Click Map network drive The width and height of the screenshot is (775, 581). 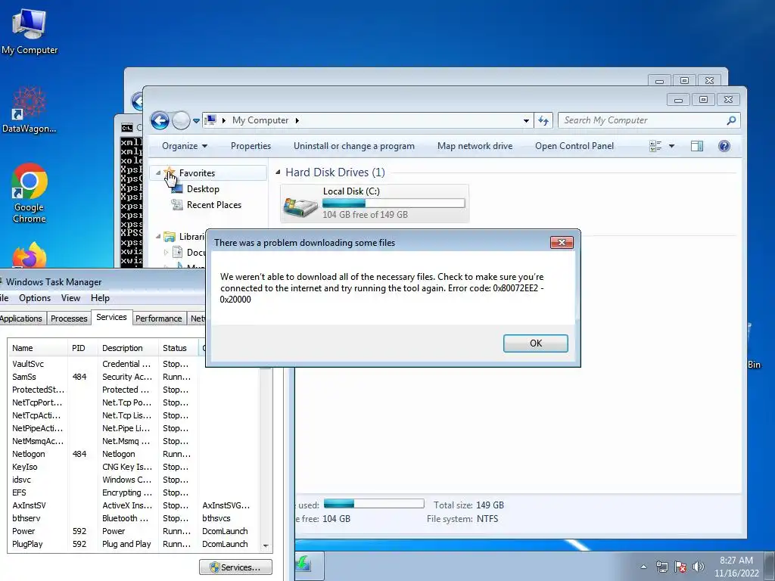point(475,146)
